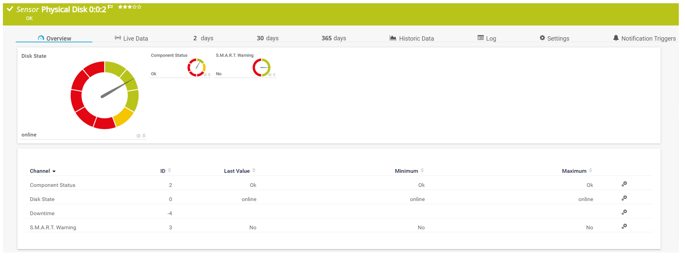Open settings gear for Disk State channel row

pyautogui.click(x=624, y=198)
